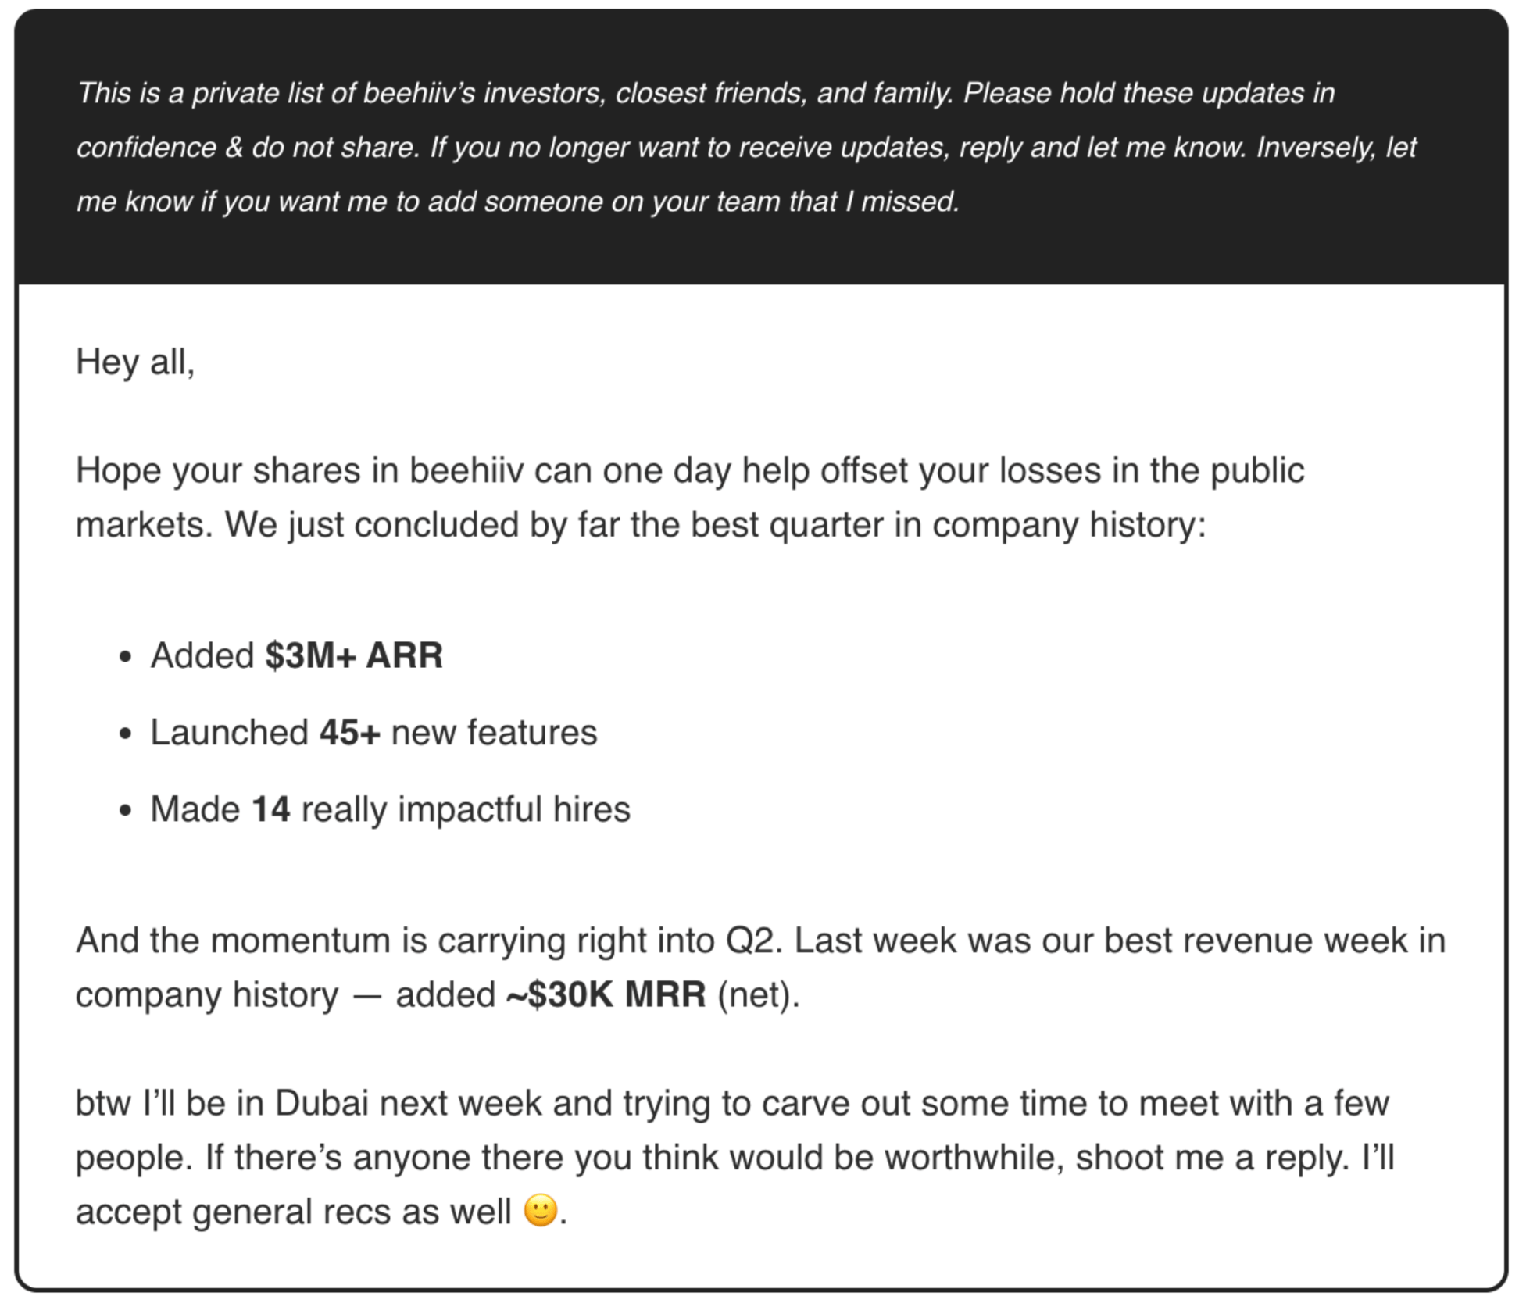Click the bullet before "Made 14 really impactful hires"

click(x=126, y=811)
